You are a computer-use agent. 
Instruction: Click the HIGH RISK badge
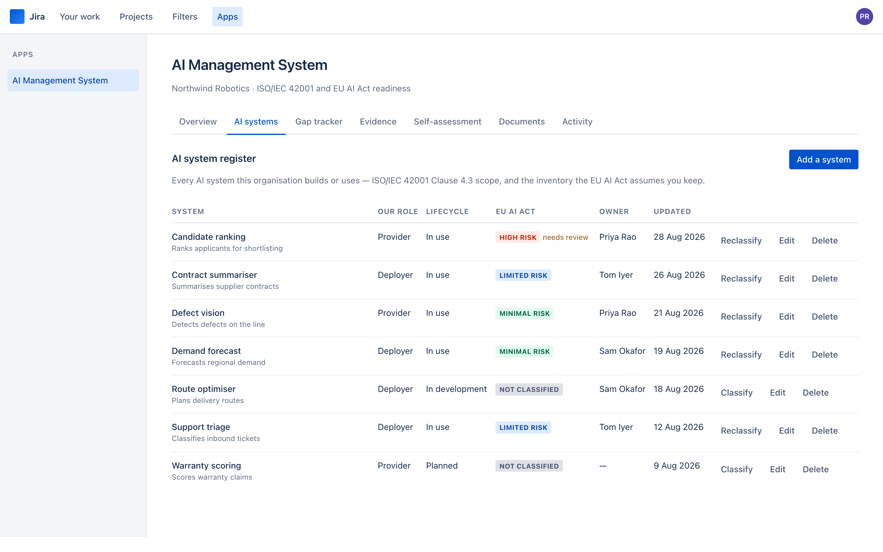click(518, 237)
